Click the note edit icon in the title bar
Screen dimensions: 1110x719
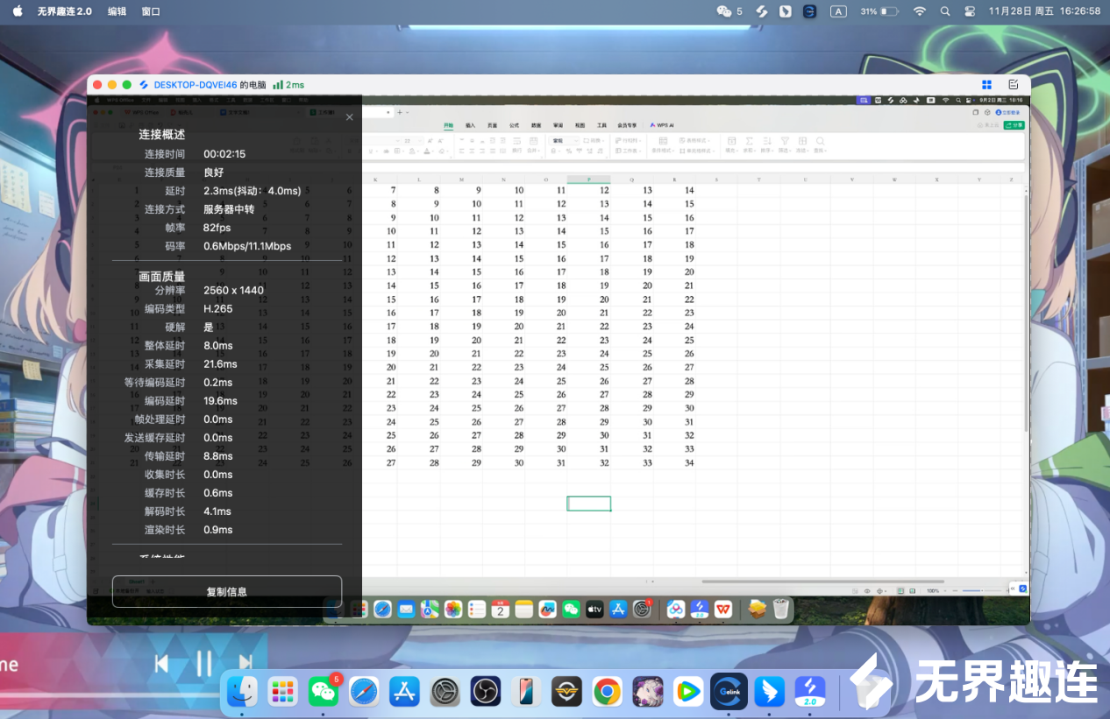click(1014, 85)
